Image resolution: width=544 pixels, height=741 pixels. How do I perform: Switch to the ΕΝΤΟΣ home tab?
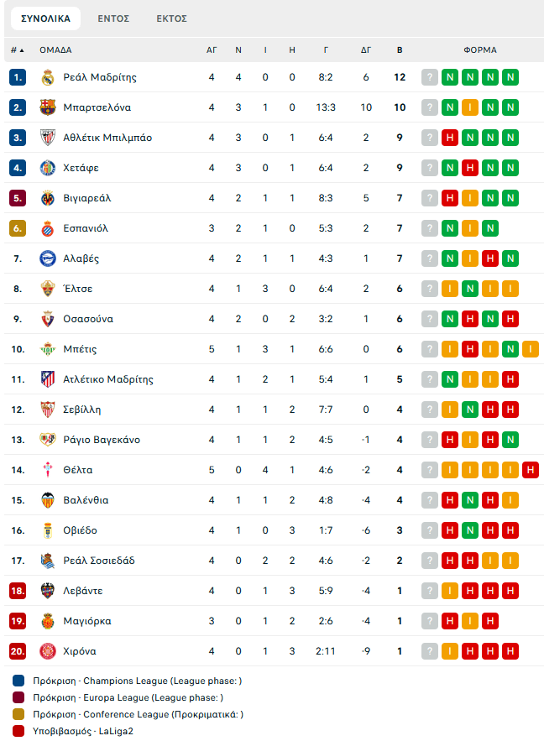(113, 18)
